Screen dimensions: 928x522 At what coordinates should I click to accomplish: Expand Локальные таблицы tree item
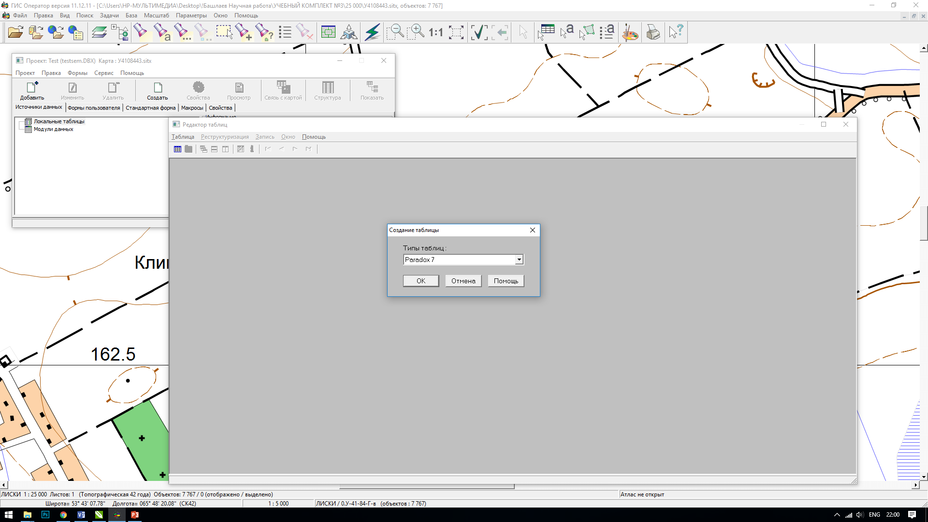point(19,121)
